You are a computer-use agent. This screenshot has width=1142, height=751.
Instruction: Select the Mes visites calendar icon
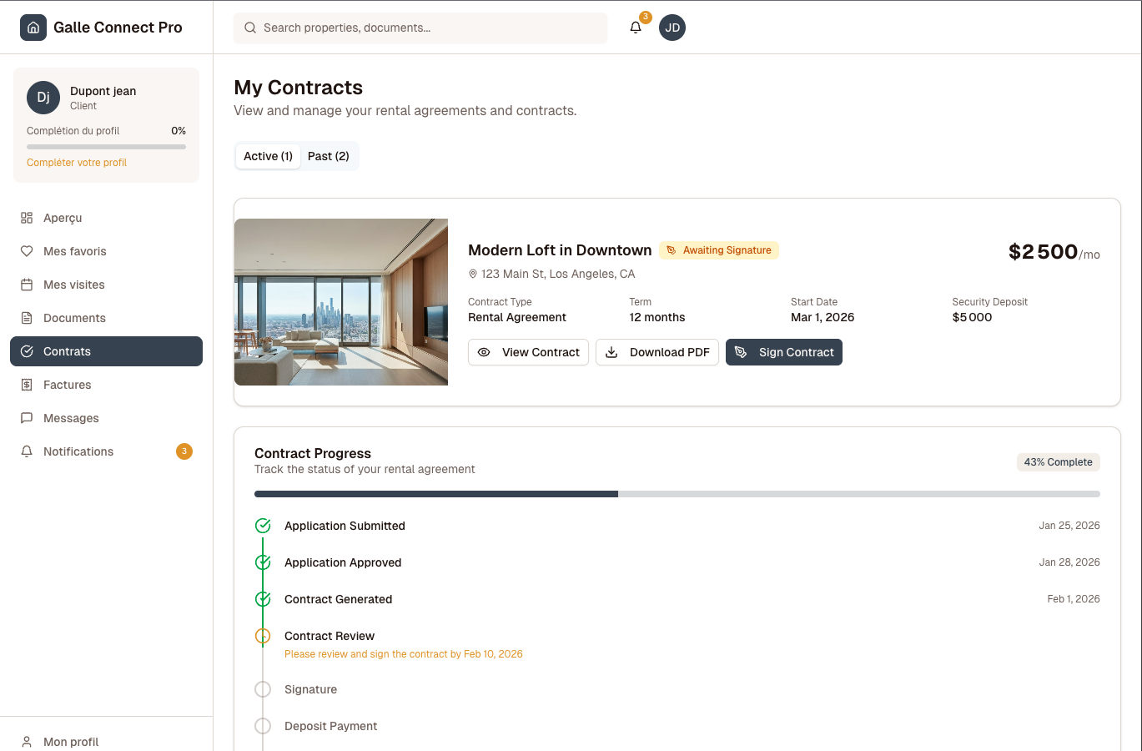(x=26, y=285)
